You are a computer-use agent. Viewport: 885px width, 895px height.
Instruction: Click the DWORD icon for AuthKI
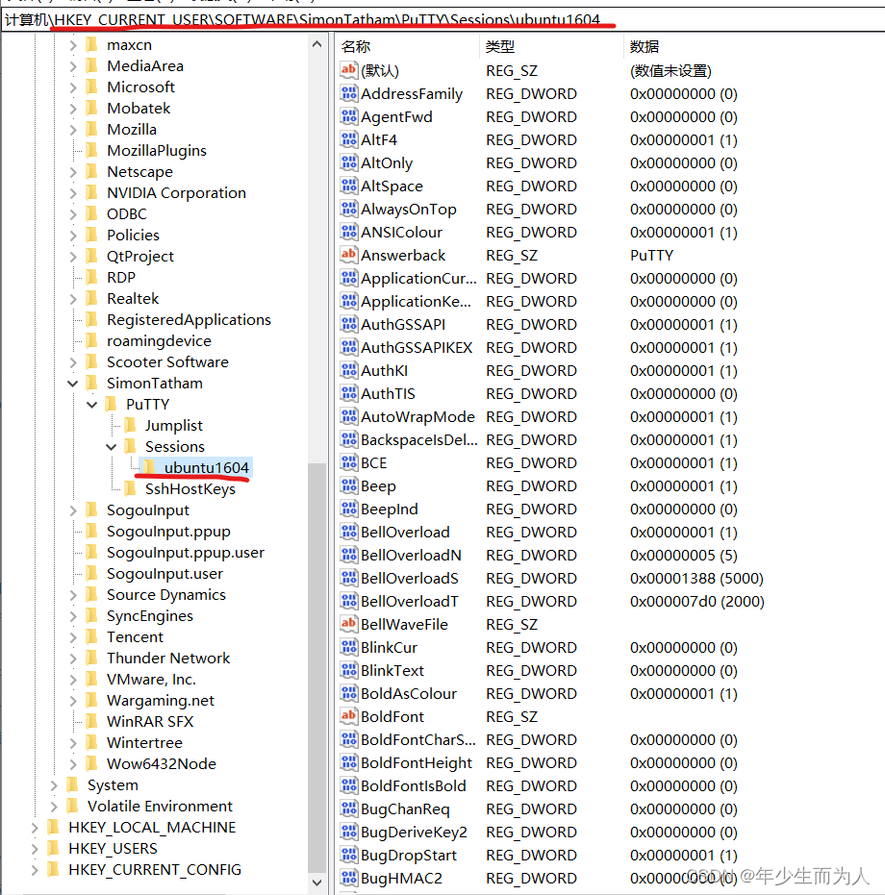coord(348,370)
